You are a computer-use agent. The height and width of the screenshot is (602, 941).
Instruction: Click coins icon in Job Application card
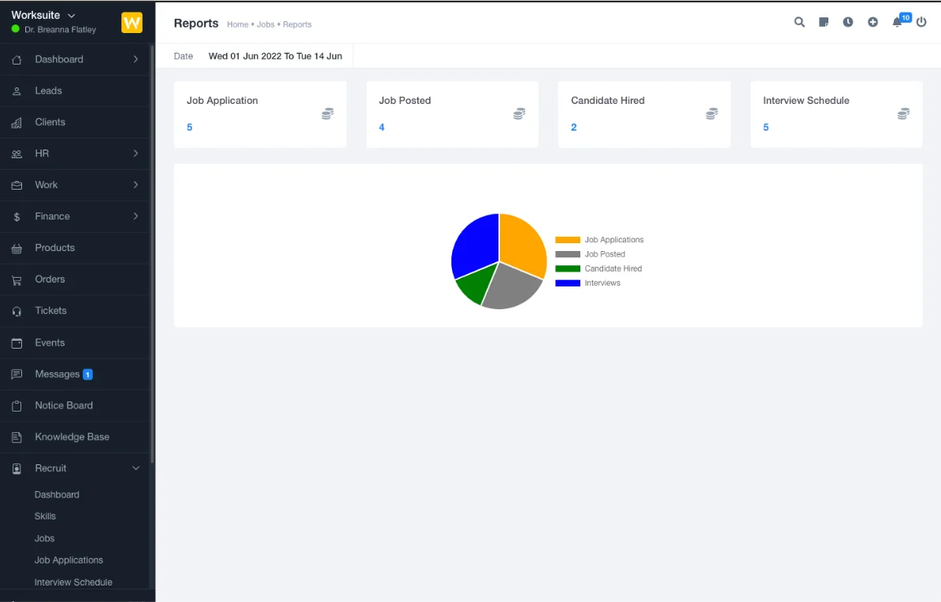tap(328, 114)
